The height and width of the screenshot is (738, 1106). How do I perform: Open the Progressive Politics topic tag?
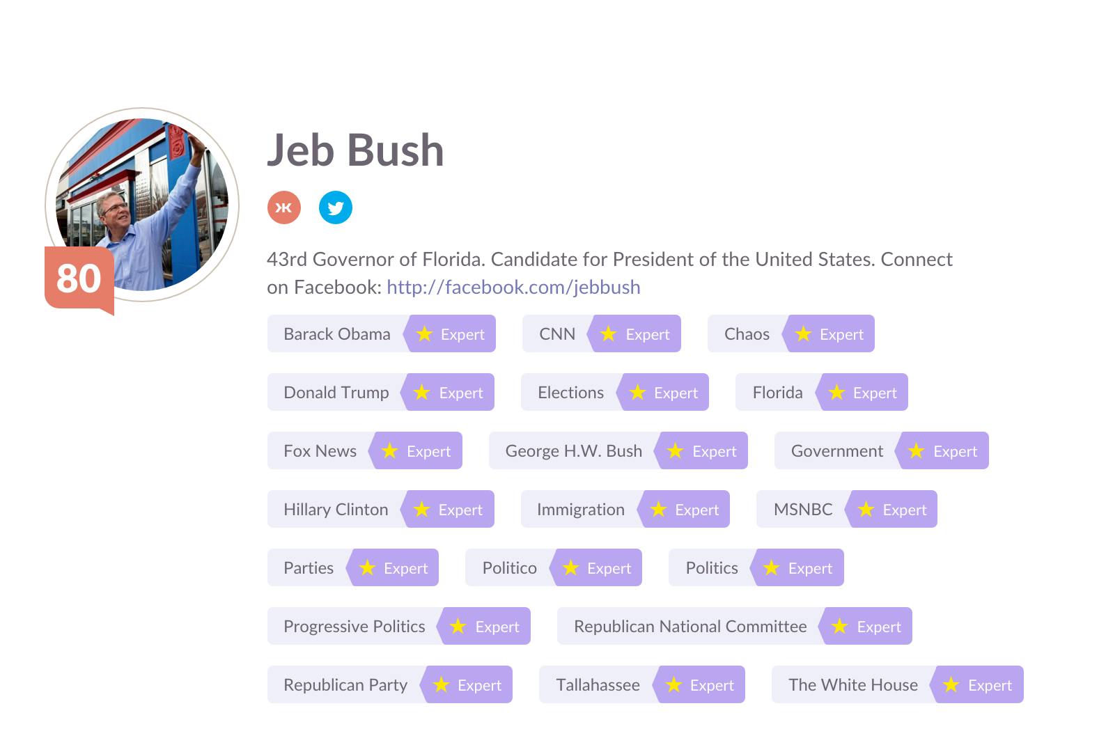[x=354, y=627]
